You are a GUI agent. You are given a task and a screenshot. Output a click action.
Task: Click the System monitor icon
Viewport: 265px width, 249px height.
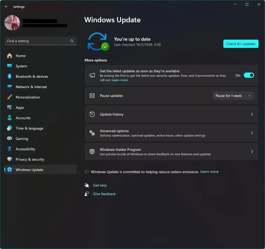point(10,66)
